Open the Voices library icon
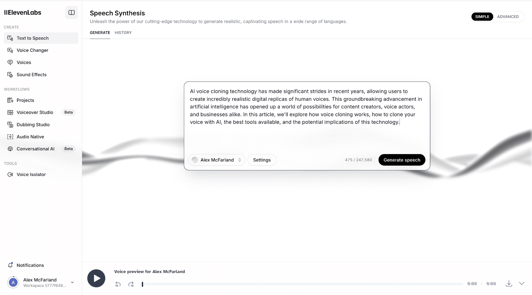The height and width of the screenshot is (295, 532). pyautogui.click(x=10, y=62)
